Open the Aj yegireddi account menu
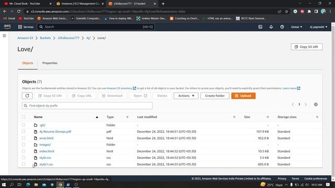Image resolution: width=335 pixels, height=188 pixels. [x=318, y=27]
